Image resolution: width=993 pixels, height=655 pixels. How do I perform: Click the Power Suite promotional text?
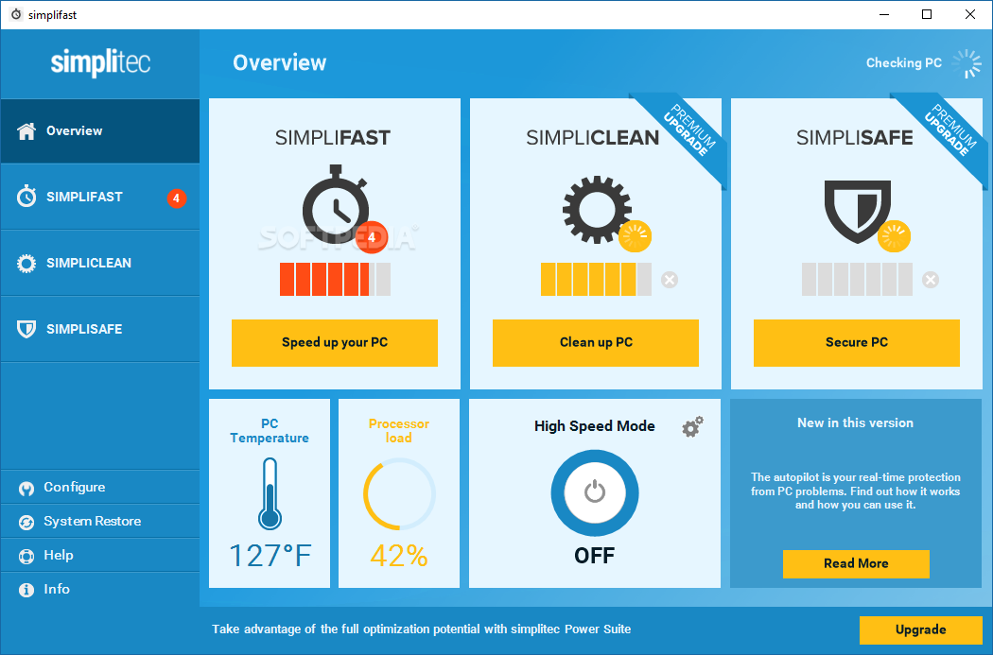point(421,629)
